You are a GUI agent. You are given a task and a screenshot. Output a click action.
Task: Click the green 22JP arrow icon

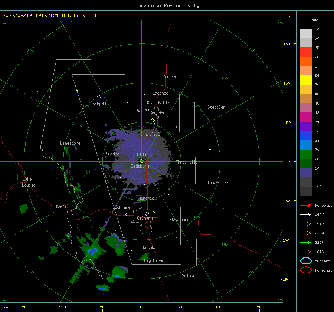pyautogui.click(x=306, y=242)
